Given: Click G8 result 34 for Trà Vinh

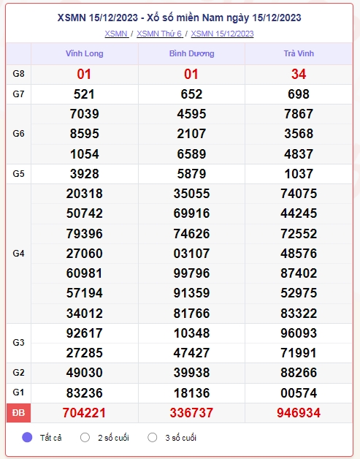Looking at the screenshot, I should tap(299, 74).
